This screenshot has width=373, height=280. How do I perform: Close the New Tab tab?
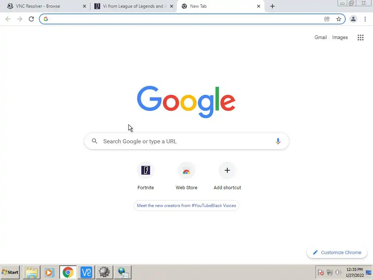259,6
